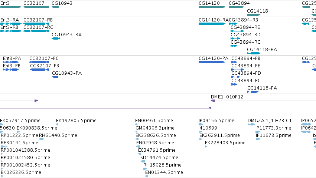Select EST IP11773.3prime
This screenshot has width=316, height=178.
(x=258, y=132)
